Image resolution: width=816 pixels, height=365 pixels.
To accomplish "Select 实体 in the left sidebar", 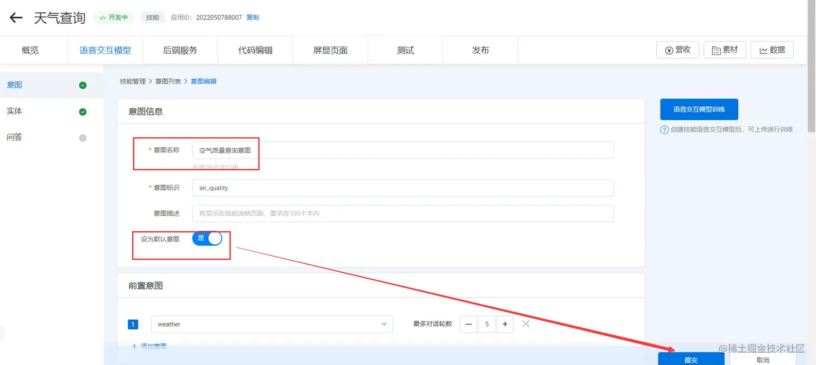I will (51, 111).
